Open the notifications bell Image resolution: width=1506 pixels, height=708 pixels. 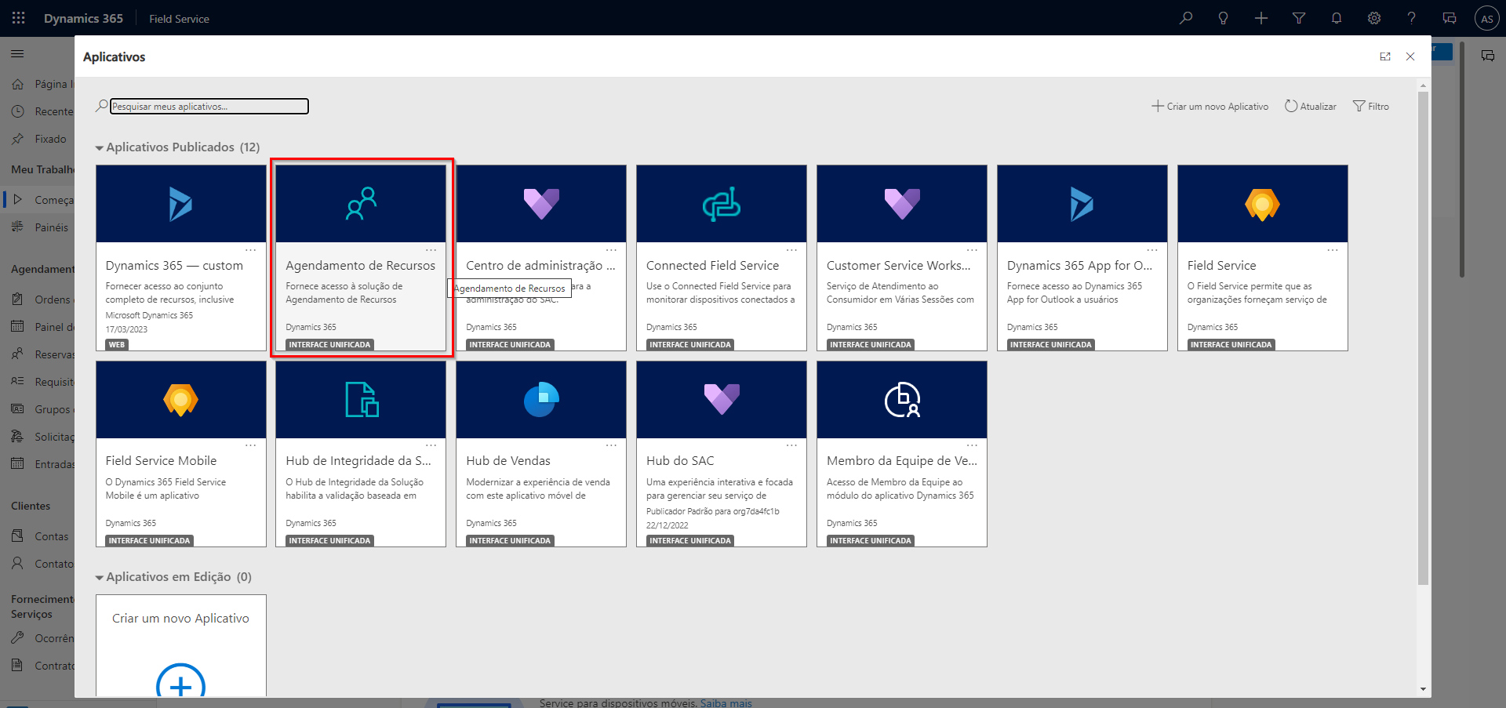pyautogui.click(x=1337, y=18)
